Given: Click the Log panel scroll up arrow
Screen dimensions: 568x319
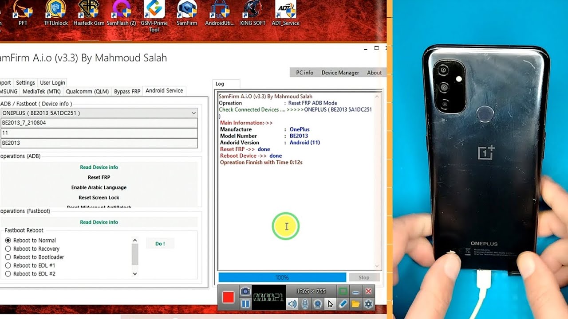Looking at the screenshot, I should tap(378, 96).
